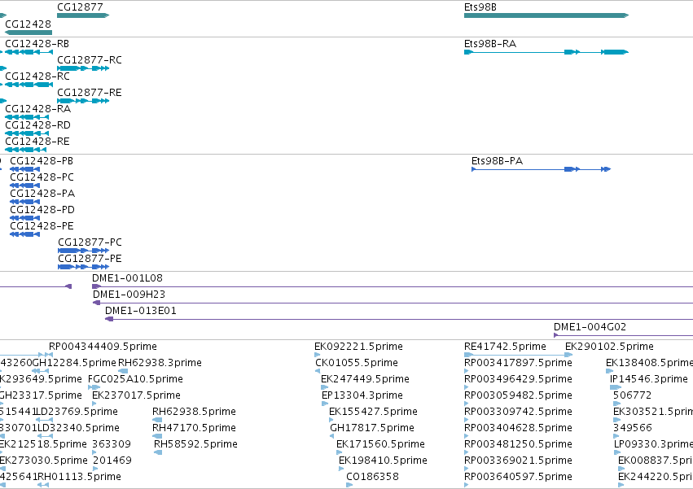Screen dimensions: 693x489
Task: Select EST IP14546.3prime
Action: (649, 379)
